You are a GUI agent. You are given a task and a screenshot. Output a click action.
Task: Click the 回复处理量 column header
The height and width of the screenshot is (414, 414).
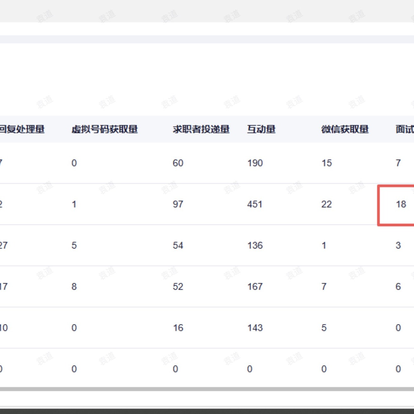pos(22,129)
